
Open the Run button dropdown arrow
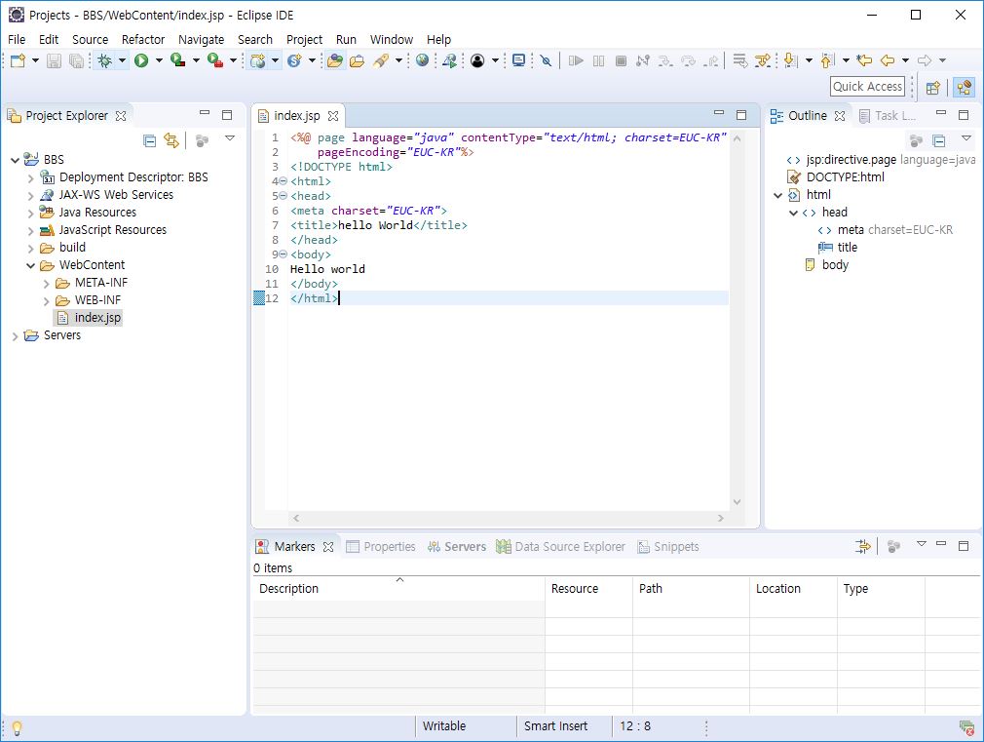[159, 60]
